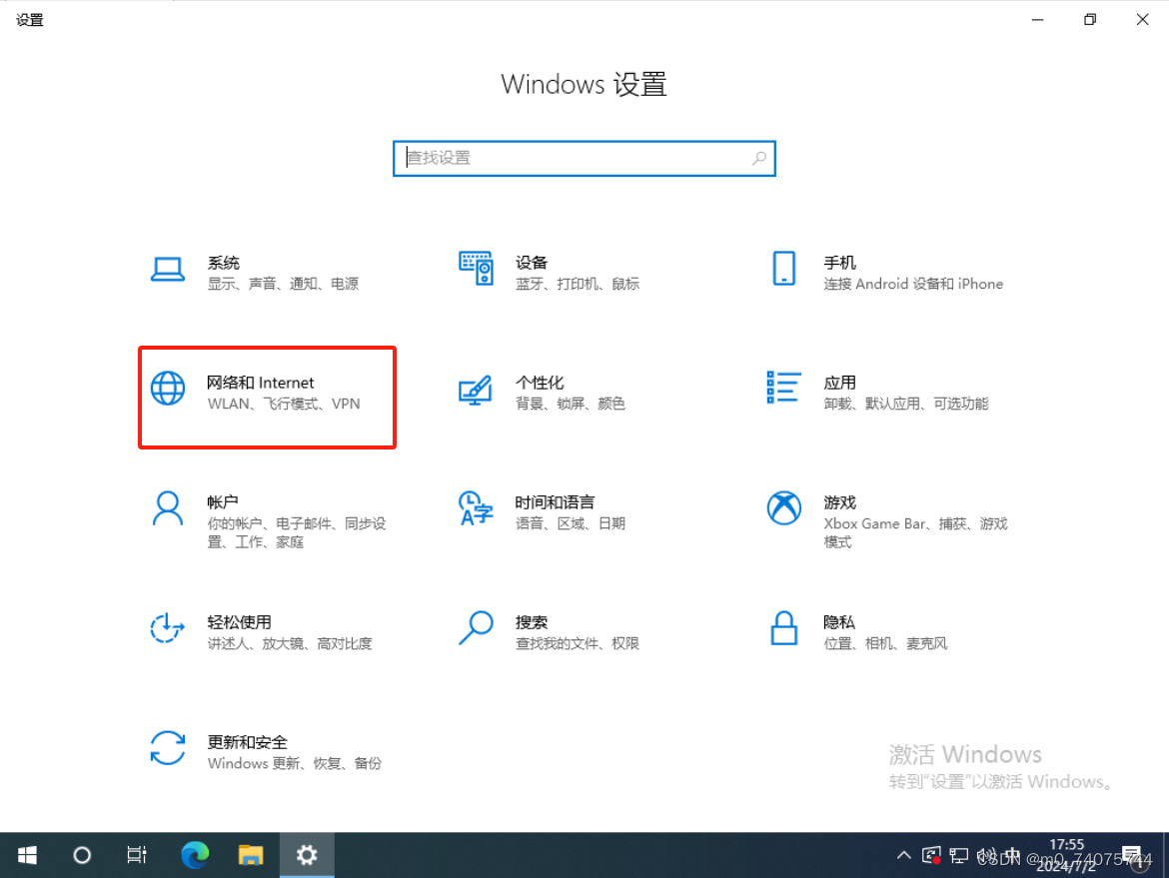Focus the 查找设置 search field
1169x878 pixels.
point(584,158)
